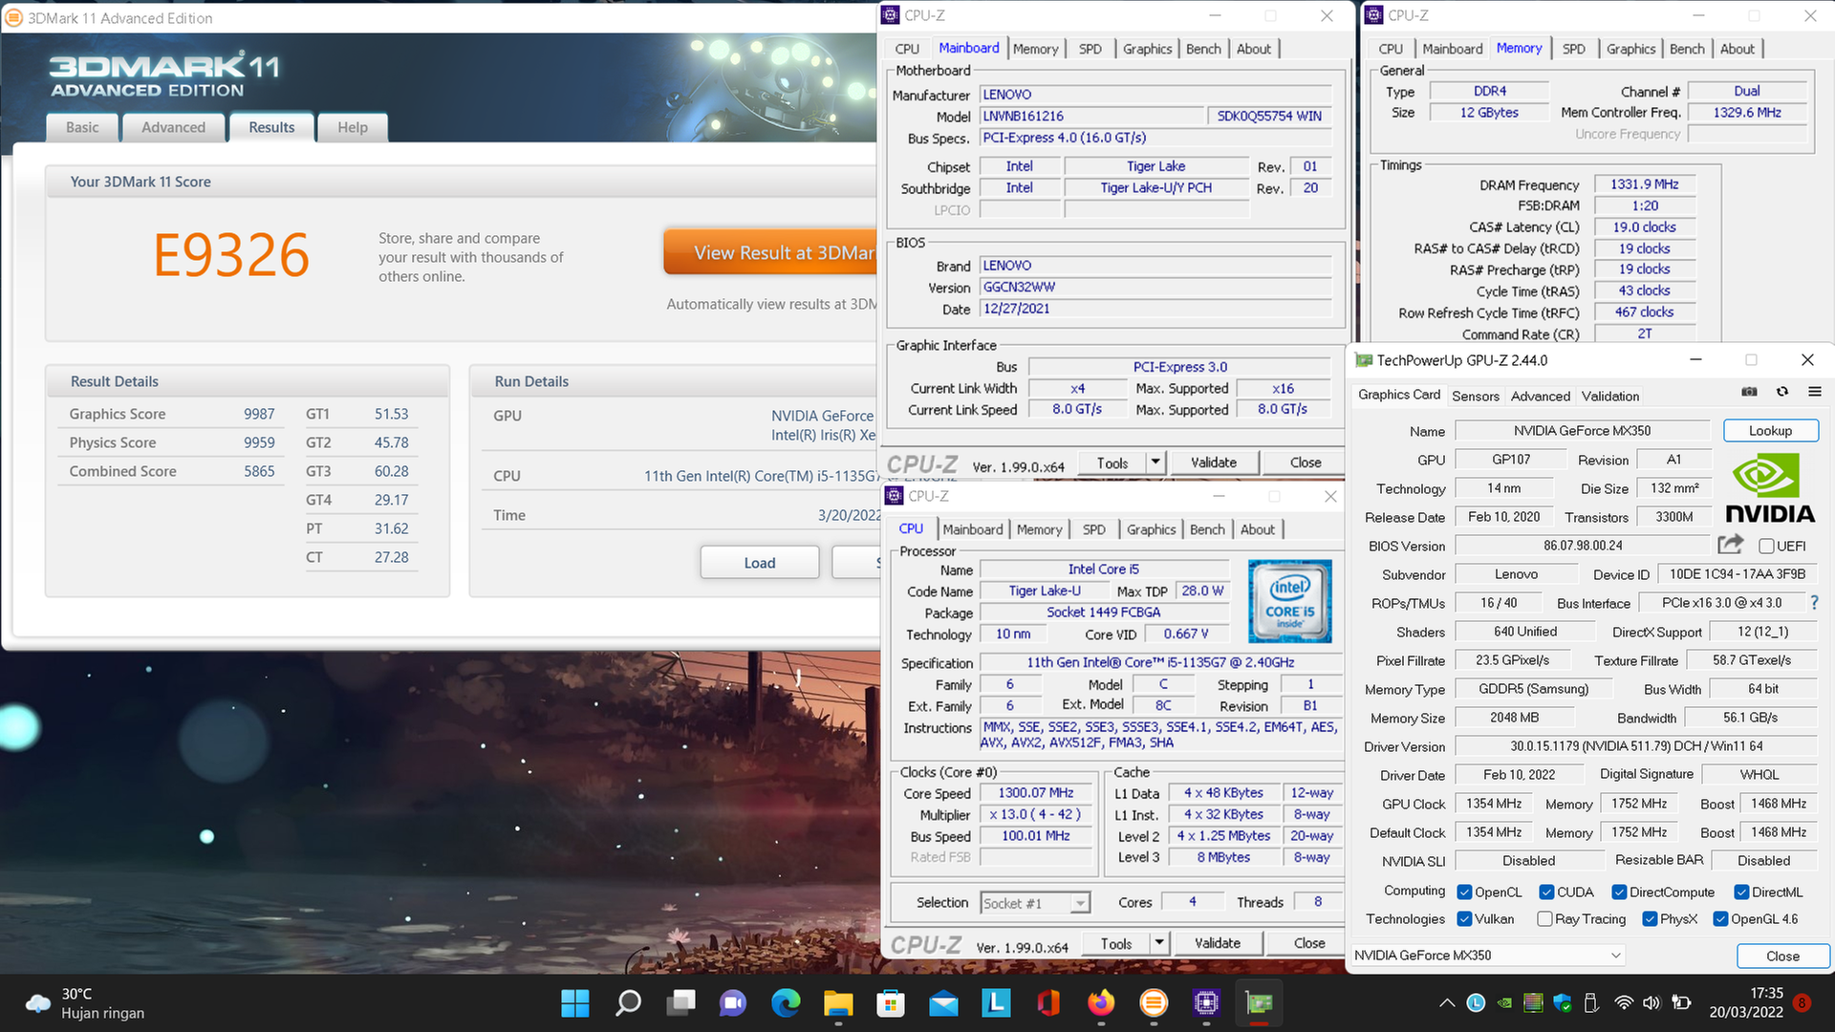This screenshot has height=1032, width=1835.
Task: Toggle the Vulkan checkbox
Action: pos(1464,919)
